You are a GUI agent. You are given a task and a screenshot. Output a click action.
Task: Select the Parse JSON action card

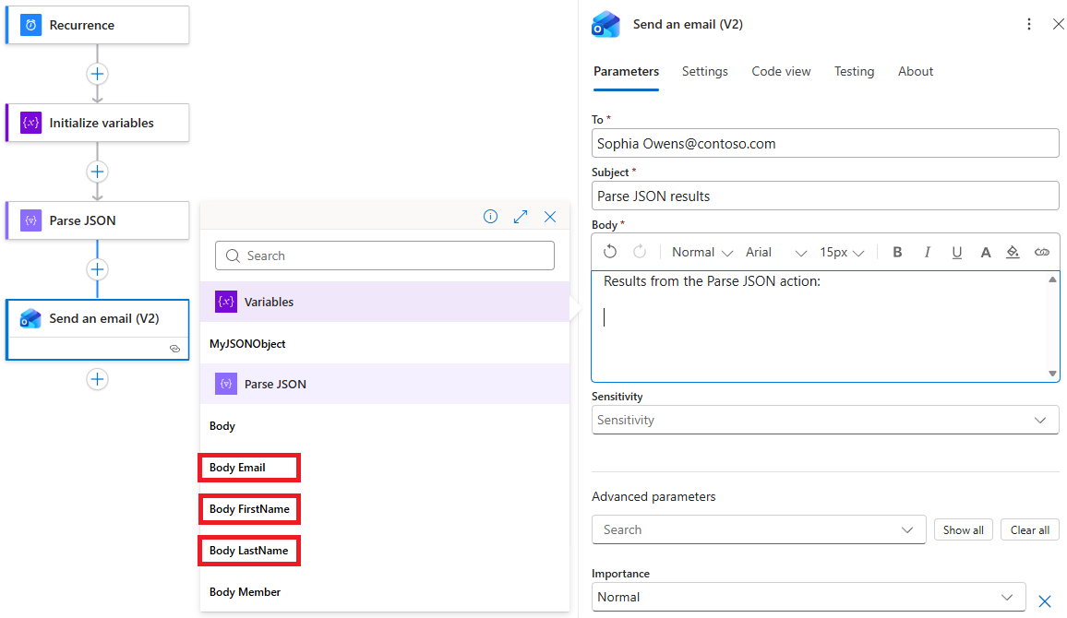97,220
